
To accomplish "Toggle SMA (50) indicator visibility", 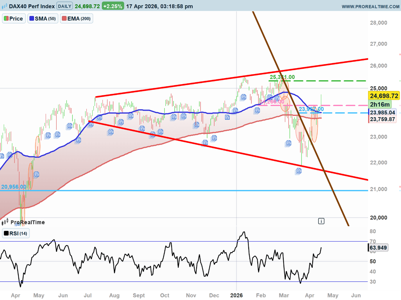I will pyautogui.click(x=43, y=19).
